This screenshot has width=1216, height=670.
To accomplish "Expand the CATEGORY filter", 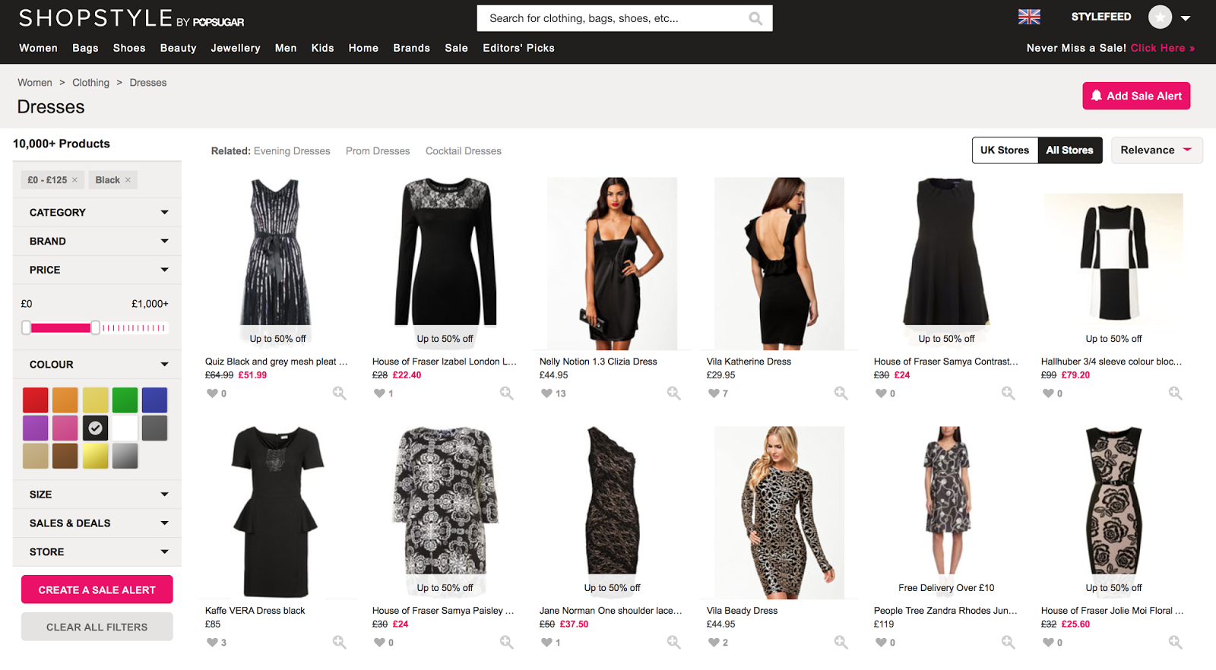I will [97, 213].
